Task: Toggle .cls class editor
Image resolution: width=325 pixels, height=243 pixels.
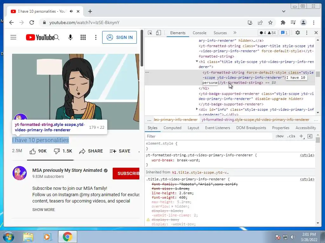Action: [x=291, y=136]
